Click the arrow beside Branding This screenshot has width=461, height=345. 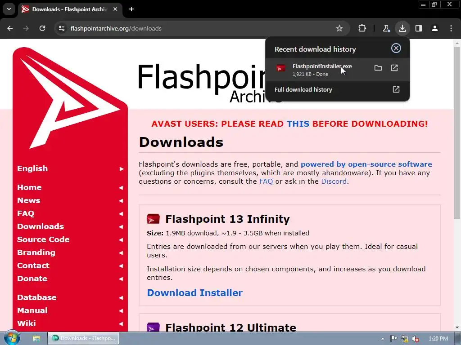point(121,253)
